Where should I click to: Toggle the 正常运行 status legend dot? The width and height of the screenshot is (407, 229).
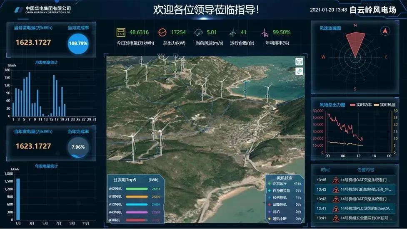point(270,184)
